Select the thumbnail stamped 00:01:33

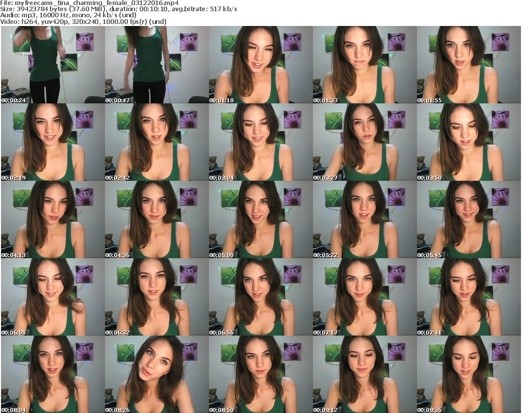(364, 65)
